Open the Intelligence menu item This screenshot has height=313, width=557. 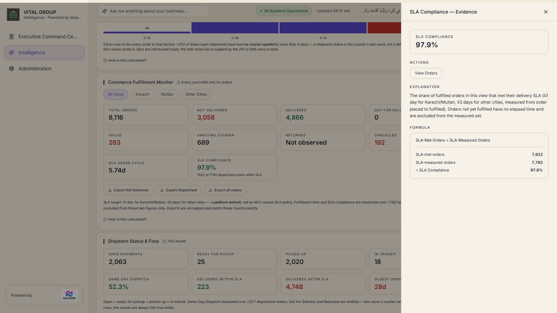coord(45,53)
